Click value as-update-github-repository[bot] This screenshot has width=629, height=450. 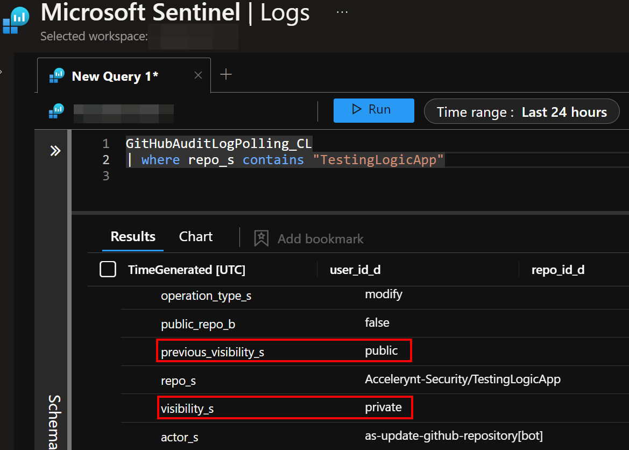454,436
